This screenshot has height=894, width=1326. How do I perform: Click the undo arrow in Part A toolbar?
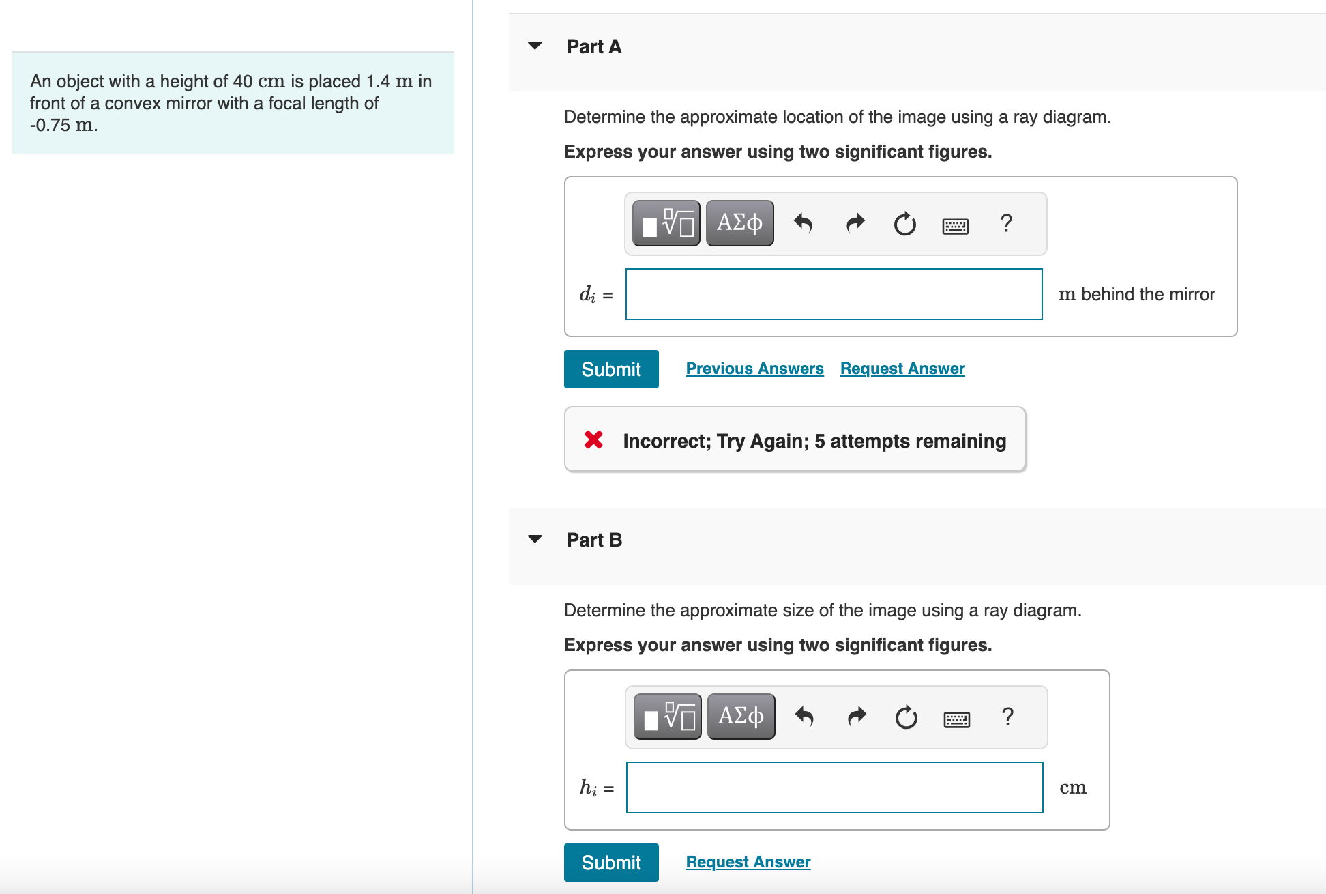click(x=804, y=223)
